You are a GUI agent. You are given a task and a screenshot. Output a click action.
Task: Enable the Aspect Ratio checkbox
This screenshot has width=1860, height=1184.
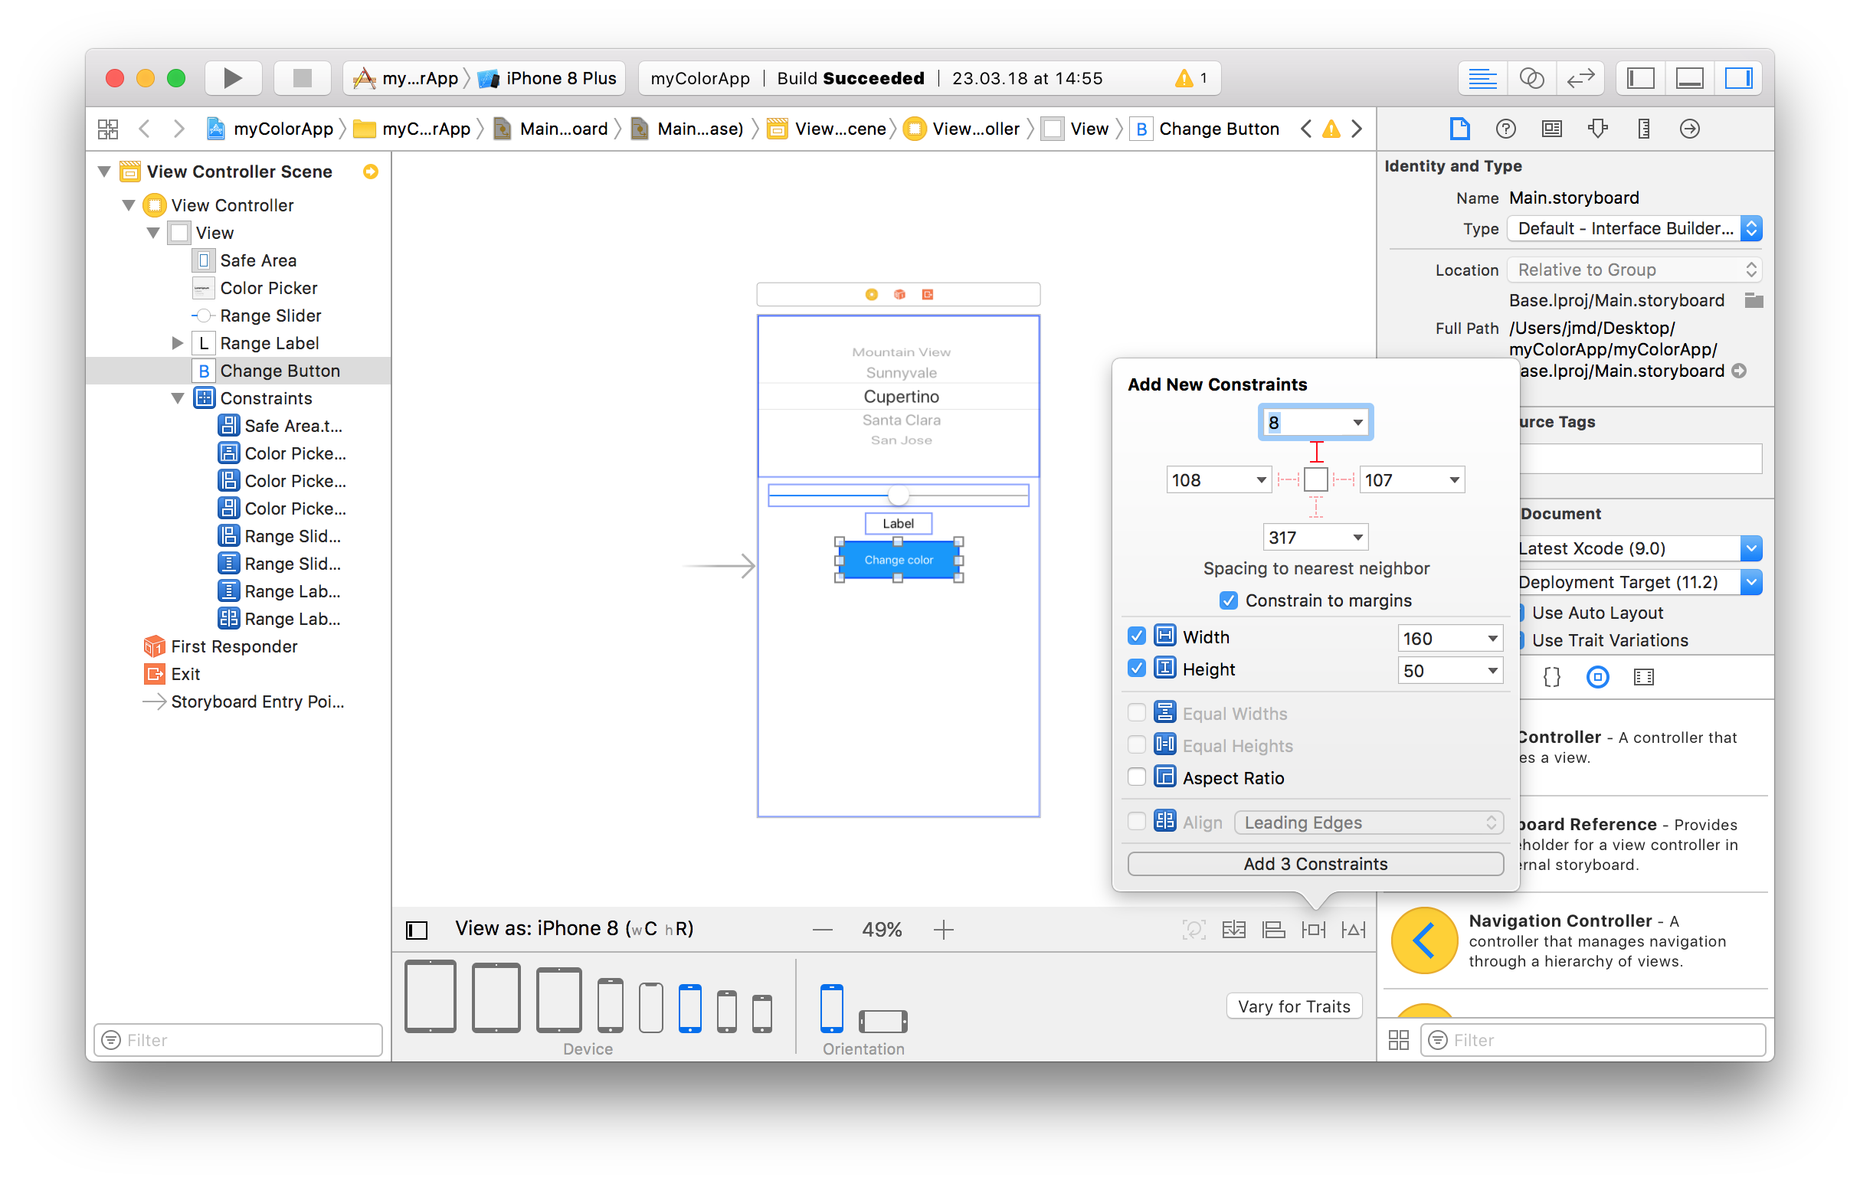[x=1136, y=777]
